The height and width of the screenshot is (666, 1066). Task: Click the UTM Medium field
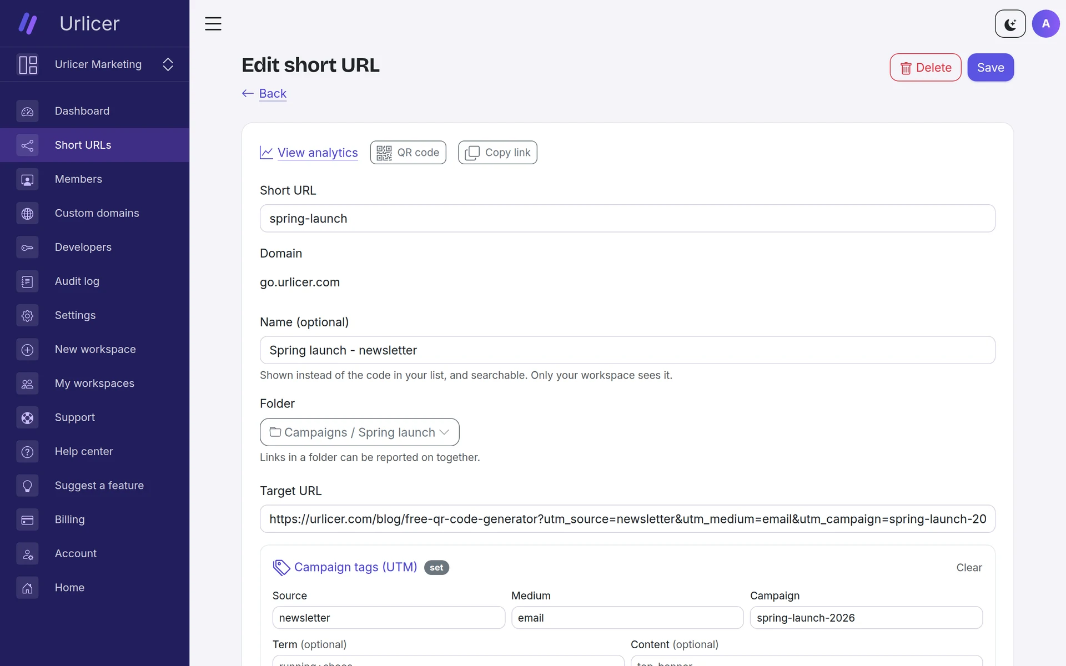tap(627, 618)
